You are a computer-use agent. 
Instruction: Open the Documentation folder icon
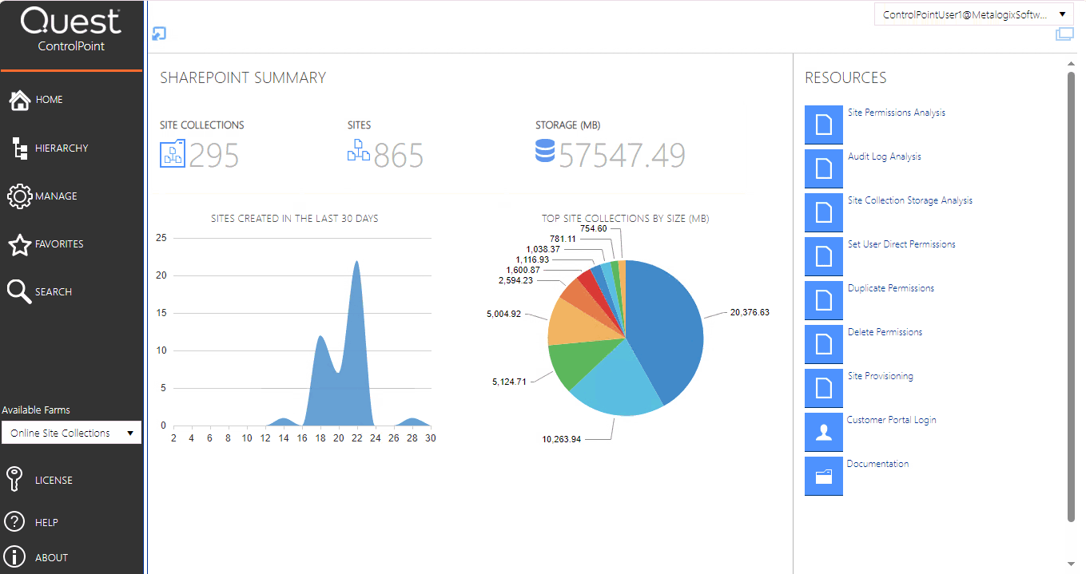[824, 475]
